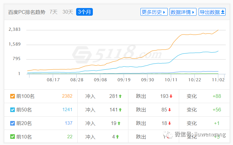Viewport: 233px width, 145px height.
Task: Expand the 更多历史 menu
Action: coord(154,12)
